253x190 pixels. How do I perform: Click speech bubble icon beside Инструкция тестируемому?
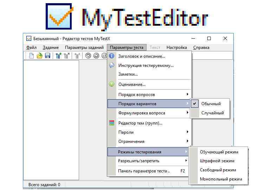pos(112,65)
